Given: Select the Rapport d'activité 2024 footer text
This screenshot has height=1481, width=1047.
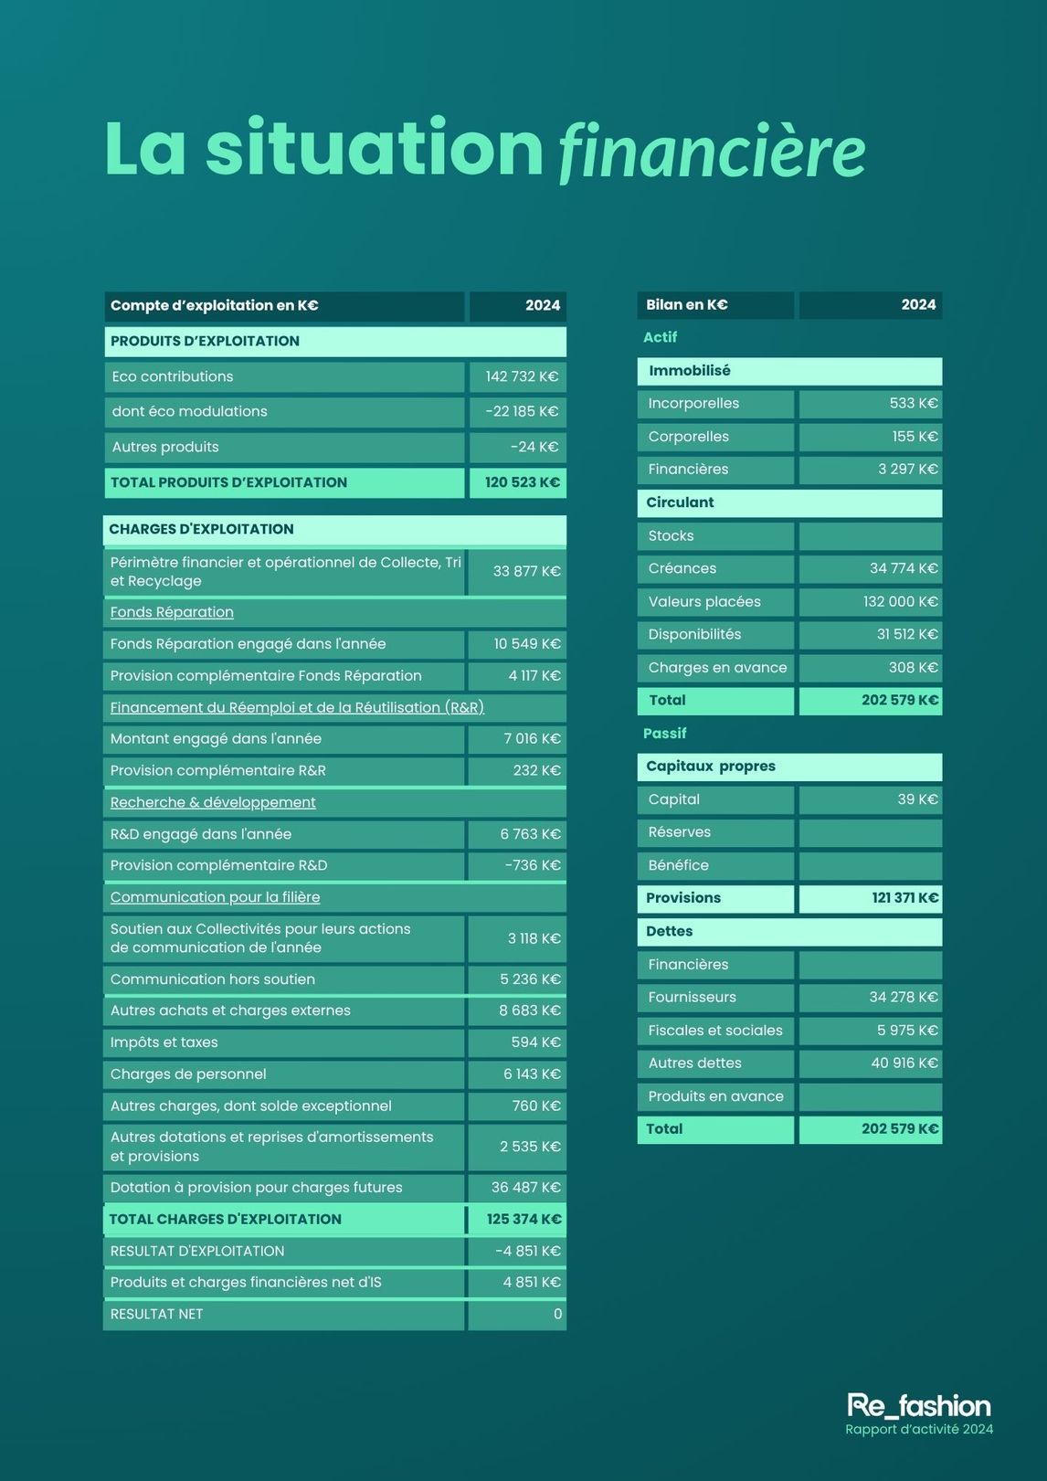Looking at the screenshot, I should point(919,1430).
